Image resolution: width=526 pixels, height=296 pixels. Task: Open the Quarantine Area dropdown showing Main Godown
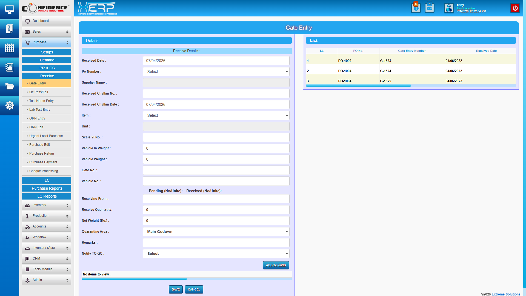point(216,232)
